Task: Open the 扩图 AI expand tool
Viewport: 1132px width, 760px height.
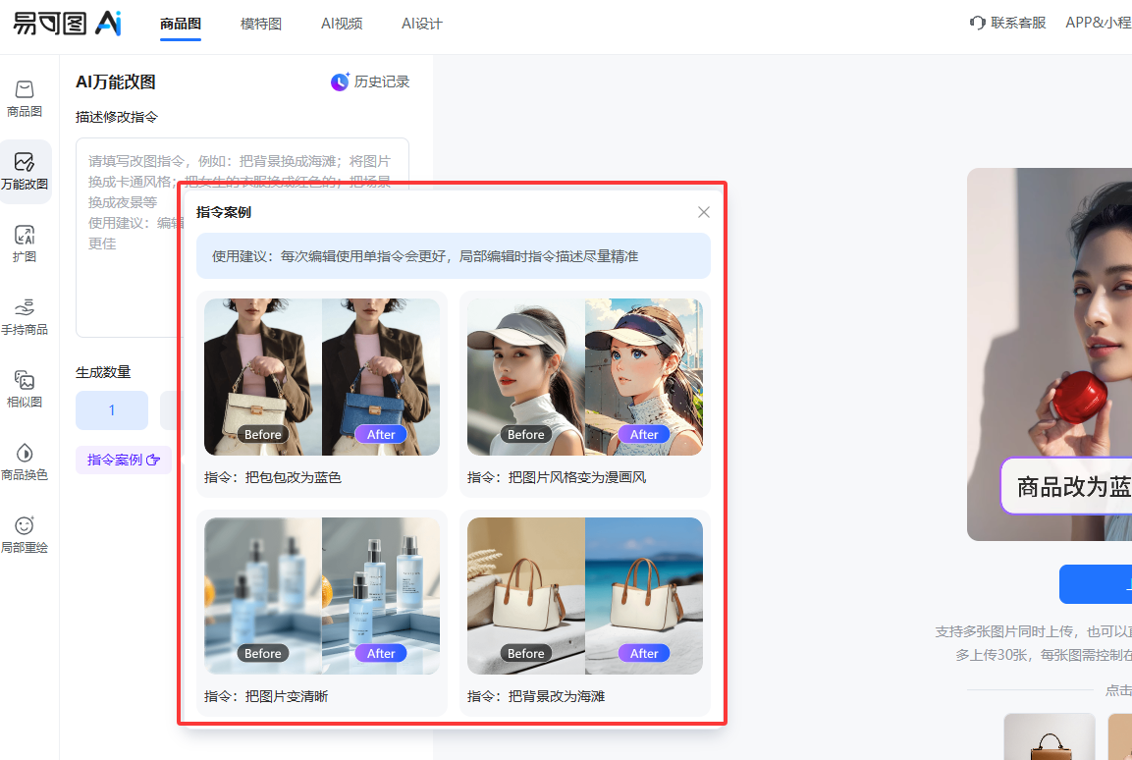Action: 25,244
